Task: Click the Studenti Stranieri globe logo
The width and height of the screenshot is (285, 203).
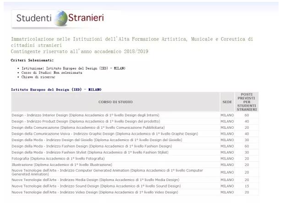Action: coord(61,18)
